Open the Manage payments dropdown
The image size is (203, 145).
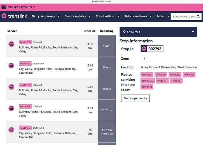click(x=21, y=7)
